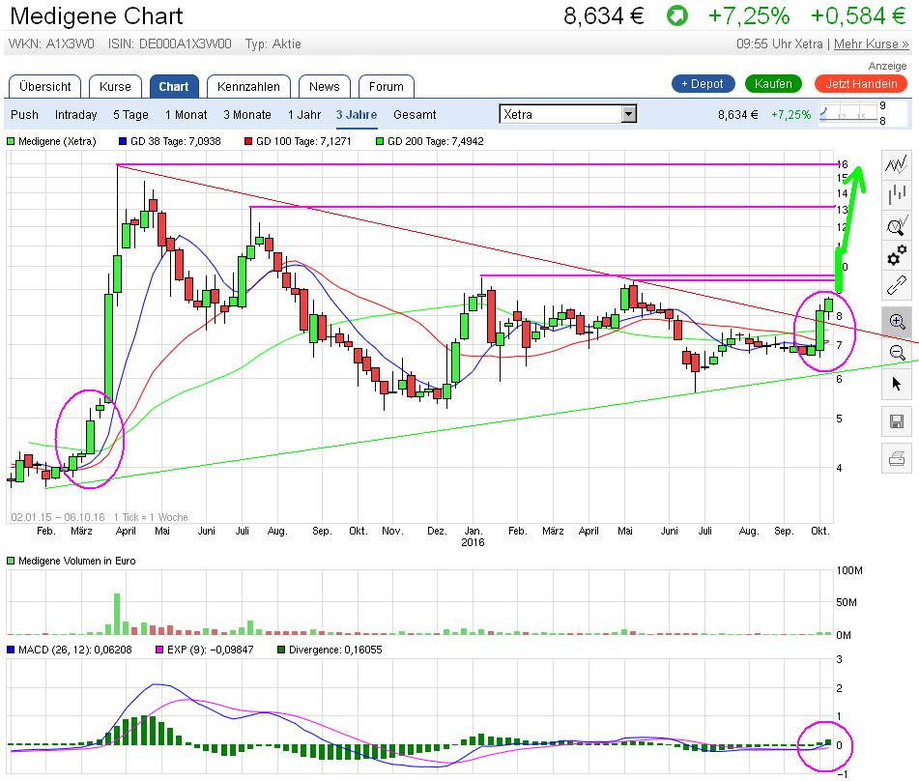Screen dimensions: 919x781
Task: Click the + Depot button
Action: pos(703,84)
